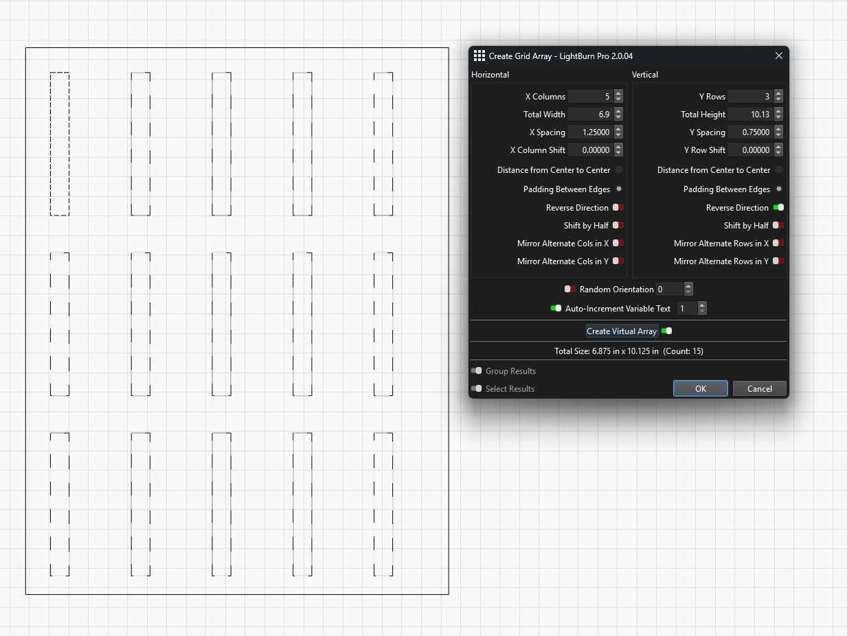Enable Mirror Alternate Cols in X

[618, 244]
